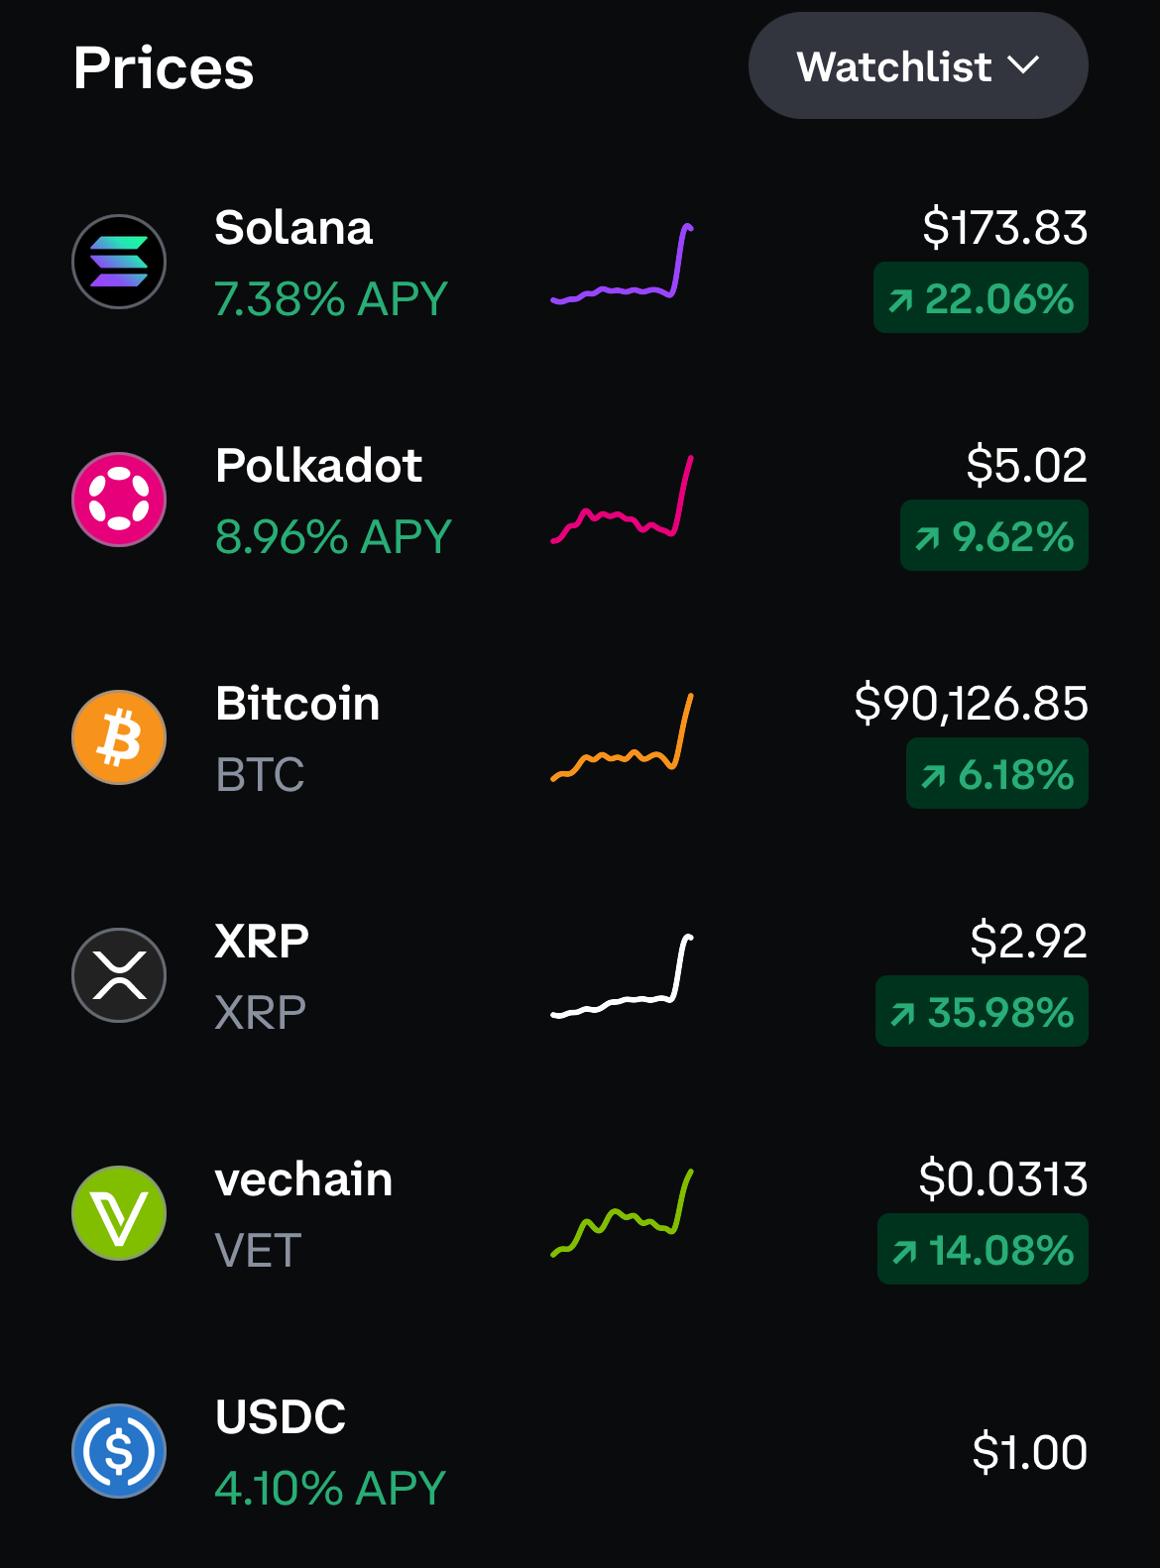The image size is (1160, 1568).
Task: Open the Polkadot pink price sparkline
Action: click(x=623, y=500)
